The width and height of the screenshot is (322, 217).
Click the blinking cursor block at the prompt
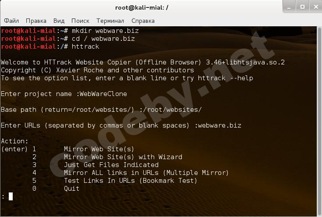[11, 196]
